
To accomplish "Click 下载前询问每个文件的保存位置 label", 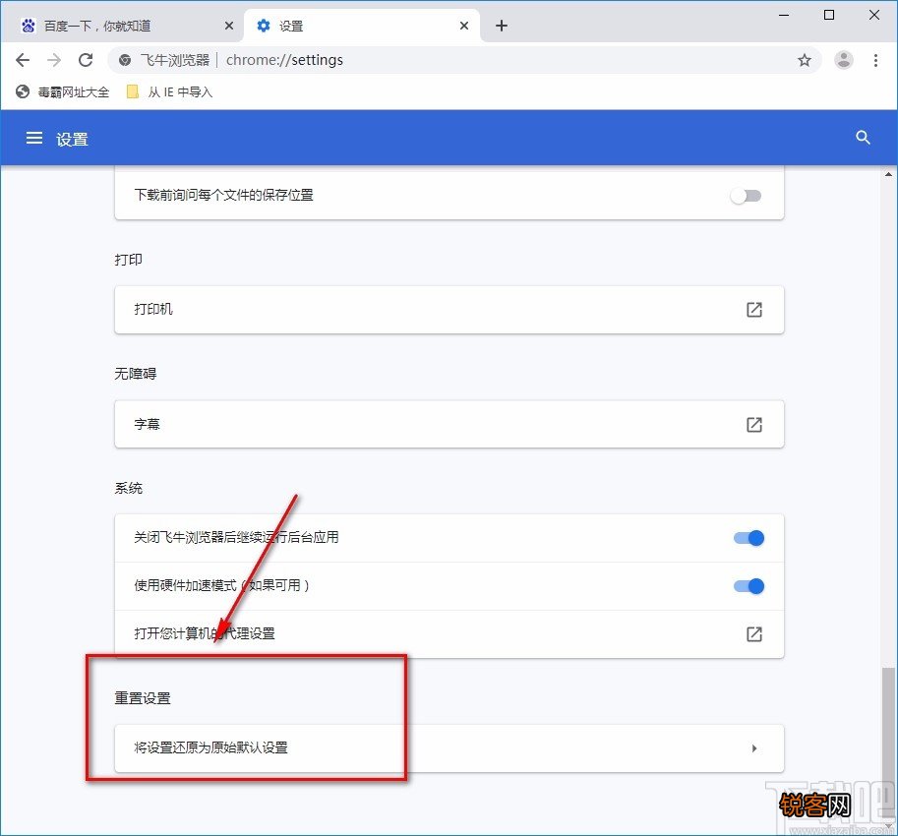I will point(224,196).
